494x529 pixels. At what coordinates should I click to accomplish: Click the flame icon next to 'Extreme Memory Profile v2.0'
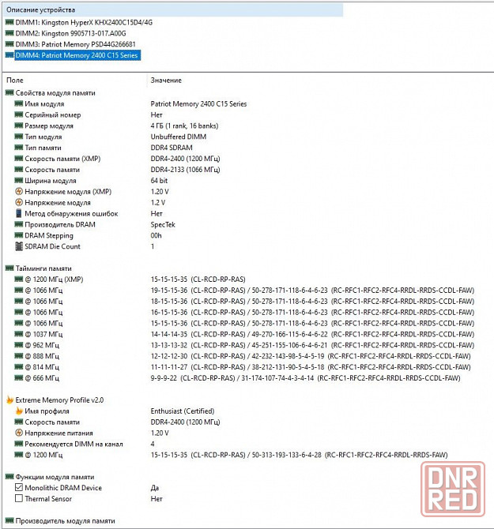(x=9, y=400)
